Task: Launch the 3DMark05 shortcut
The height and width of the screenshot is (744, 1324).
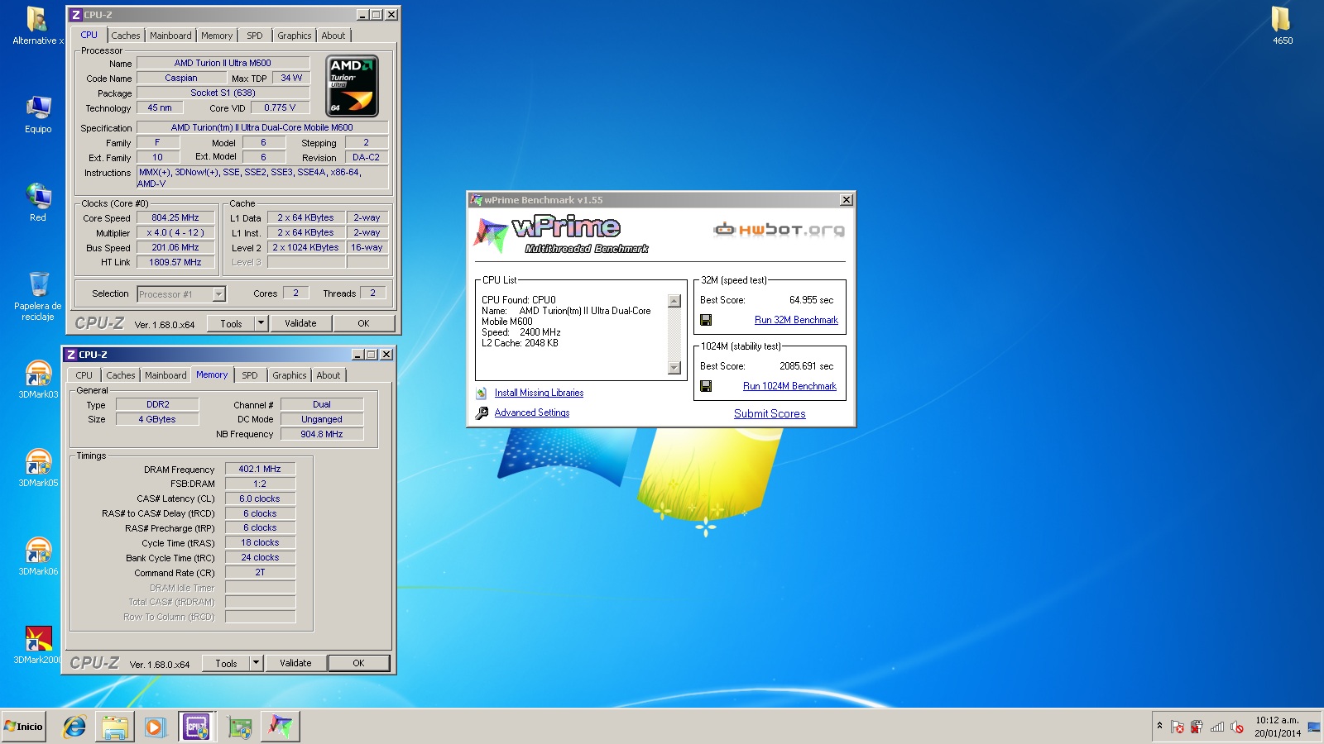Action: click(38, 468)
